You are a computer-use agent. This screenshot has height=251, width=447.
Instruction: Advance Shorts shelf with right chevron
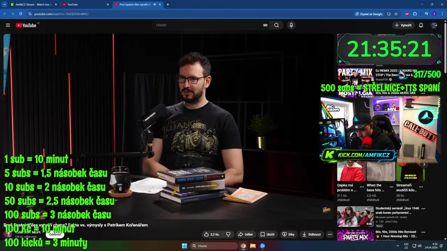(424, 164)
